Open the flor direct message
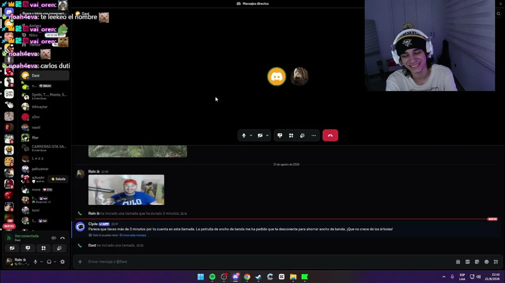Viewport: 505px width, 283px height. coord(45,138)
